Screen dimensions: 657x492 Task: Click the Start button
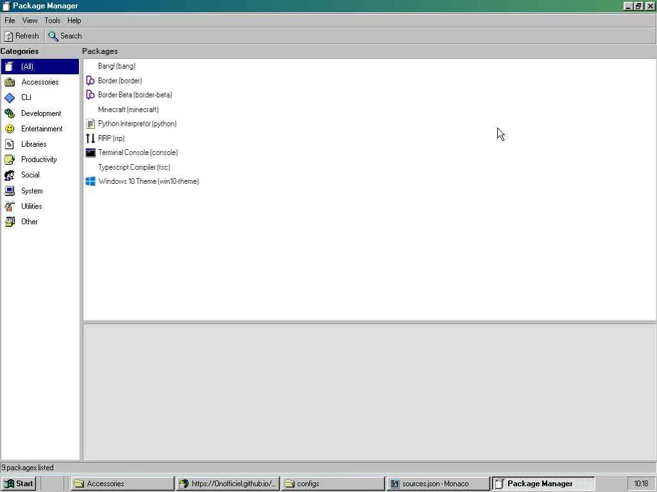click(19, 484)
